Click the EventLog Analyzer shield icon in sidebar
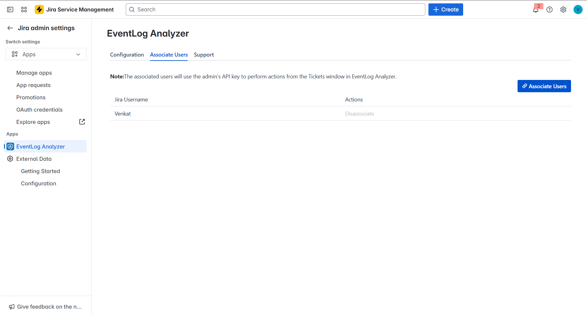Screen dimensions: 587x316 click(10, 146)
